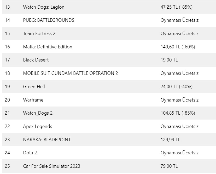Click the 24,00 TL (-40%) price
The height and width of the screenshot is (174, 216).
click(x=176, y=86)
